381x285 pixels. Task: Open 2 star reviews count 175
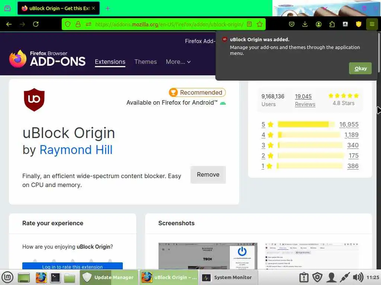tap(353, 155)
